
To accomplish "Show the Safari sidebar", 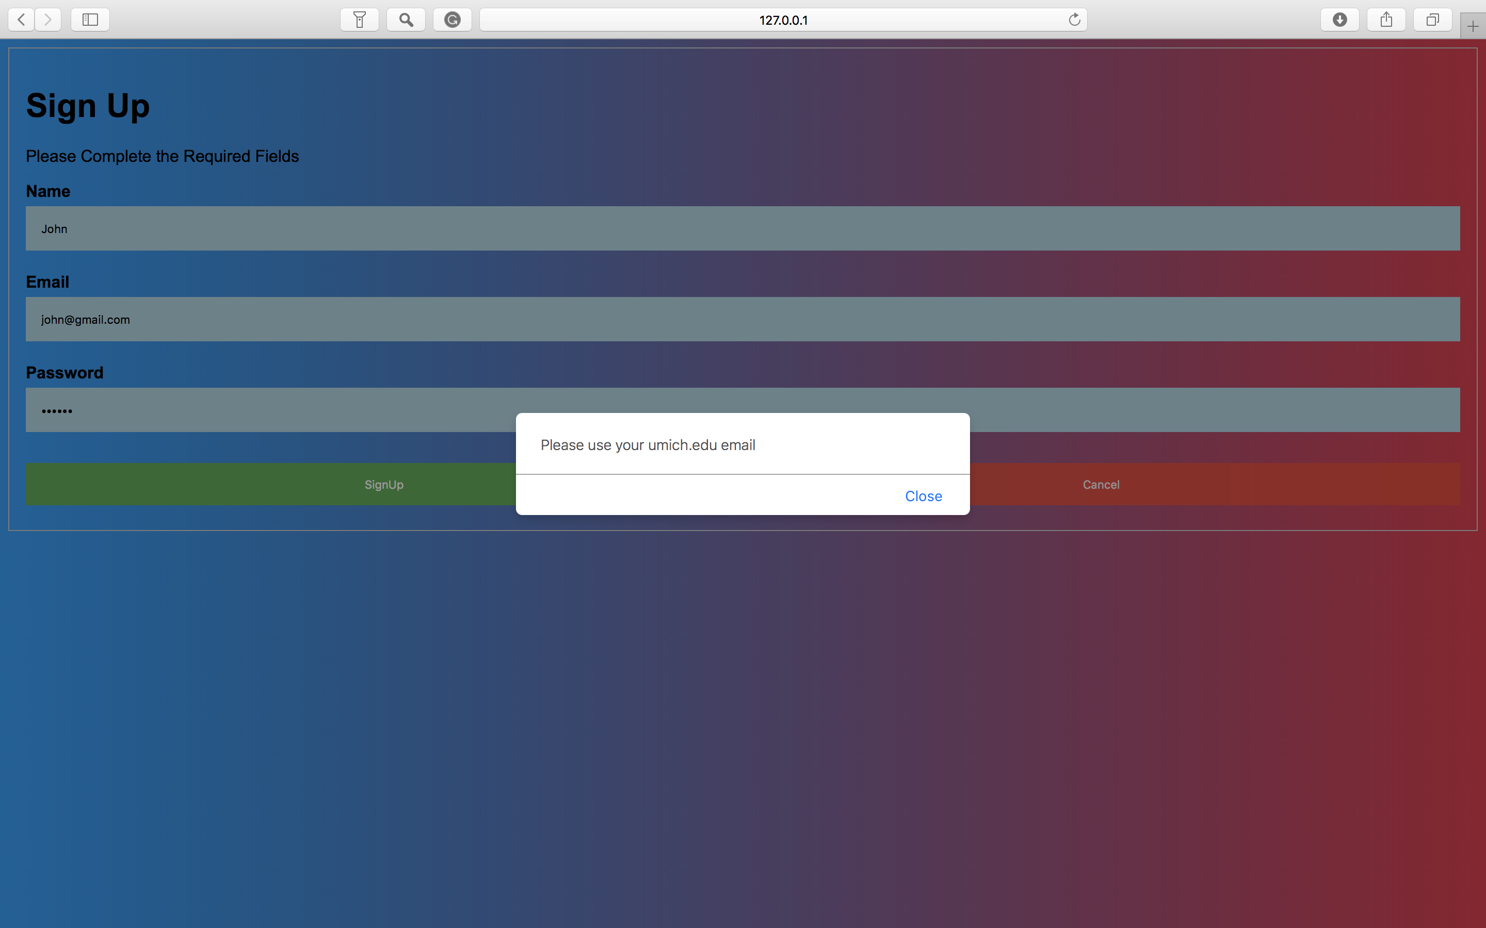I will coord(90,20).
